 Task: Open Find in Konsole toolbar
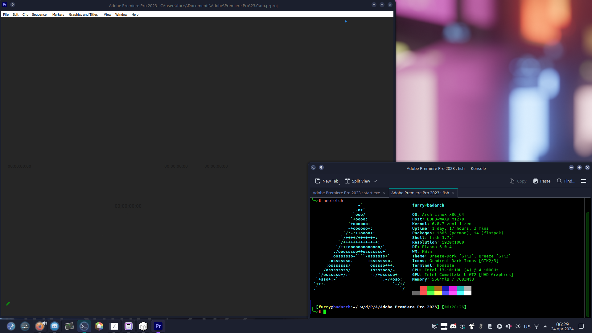click(566, 181)
